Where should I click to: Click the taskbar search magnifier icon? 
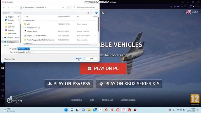pos(72,110)
